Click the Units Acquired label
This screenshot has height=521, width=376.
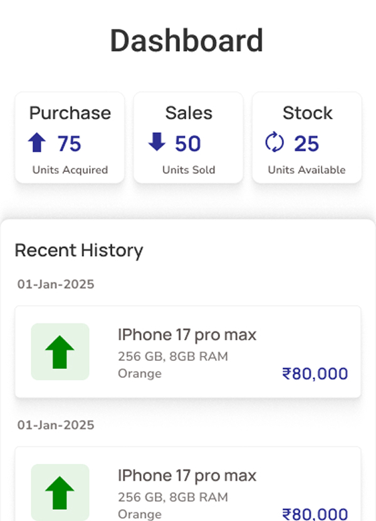point(70,169)
